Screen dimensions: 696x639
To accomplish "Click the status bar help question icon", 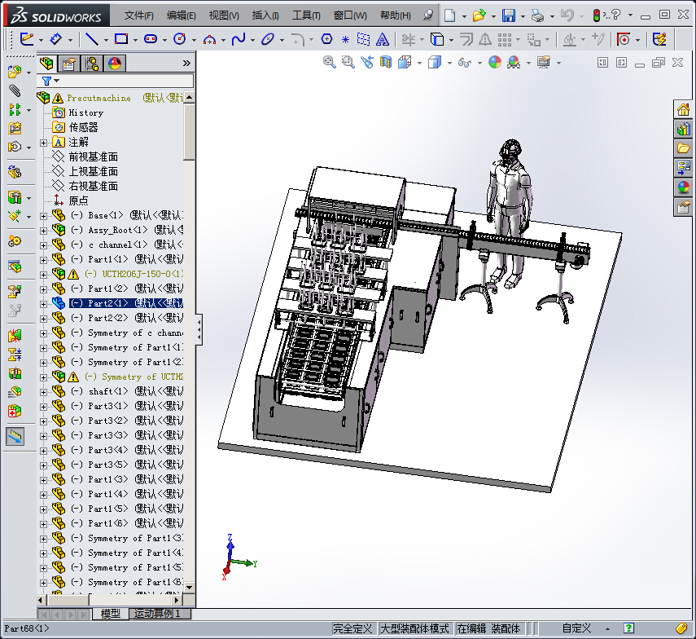I will click(x=628, y=628).
